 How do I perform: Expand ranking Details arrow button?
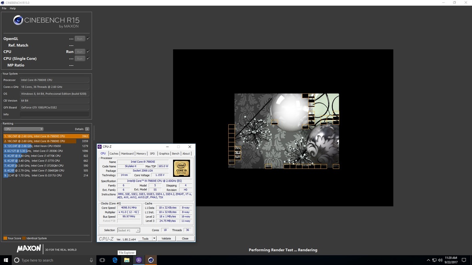(x=87, y=129)
